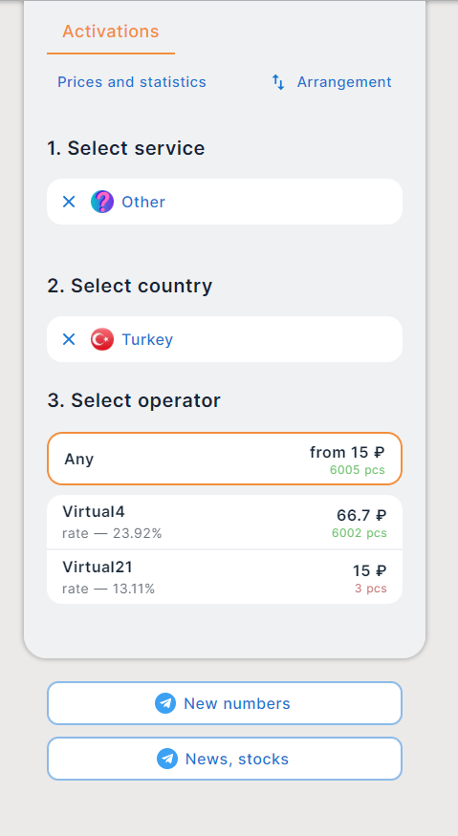Choose the Virtual21 operator

[225, 577]
